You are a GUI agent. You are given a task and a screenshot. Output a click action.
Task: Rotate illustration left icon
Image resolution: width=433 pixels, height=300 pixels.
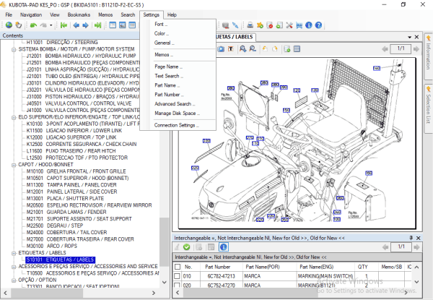click(x=265, y=49)
